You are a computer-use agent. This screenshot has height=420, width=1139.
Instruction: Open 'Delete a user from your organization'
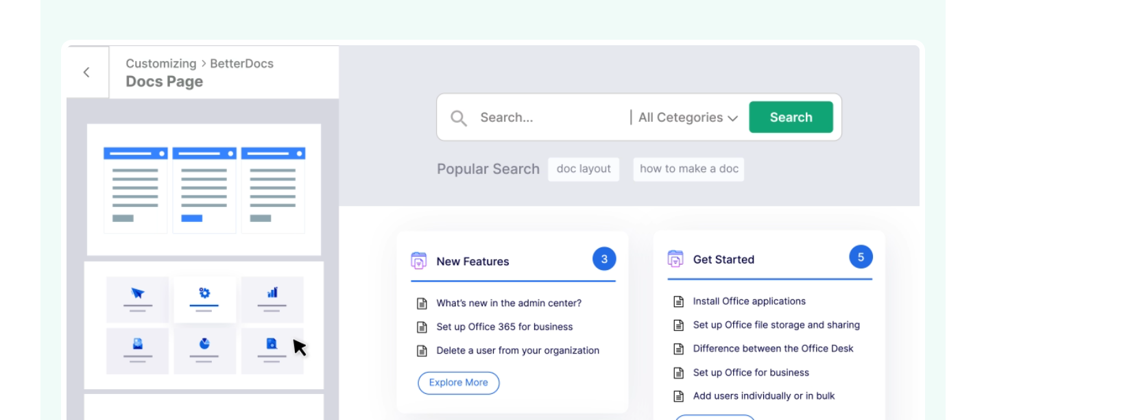point(517,351)
